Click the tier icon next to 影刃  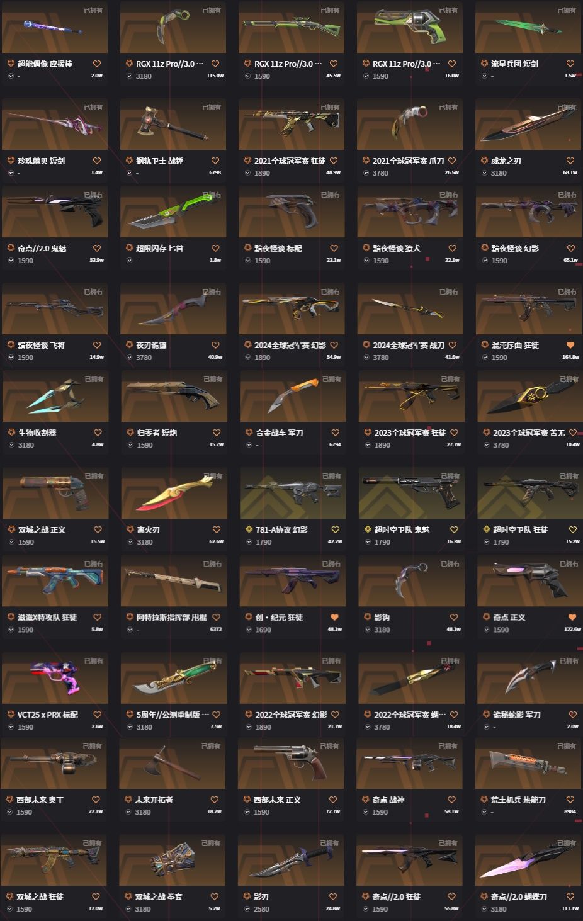point(247,896)
